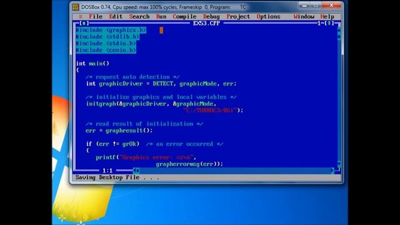400x225 pixels.
Task: Open the Search menu
Action: [x=139, y=17]
